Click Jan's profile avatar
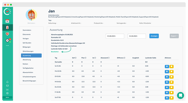Image resolution: width=188 pixels, height=103 pixels. (31, 15)
